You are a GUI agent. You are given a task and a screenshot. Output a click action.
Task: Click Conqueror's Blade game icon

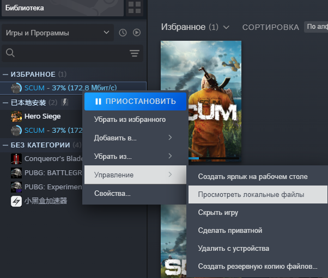click(x=16, y=159)
